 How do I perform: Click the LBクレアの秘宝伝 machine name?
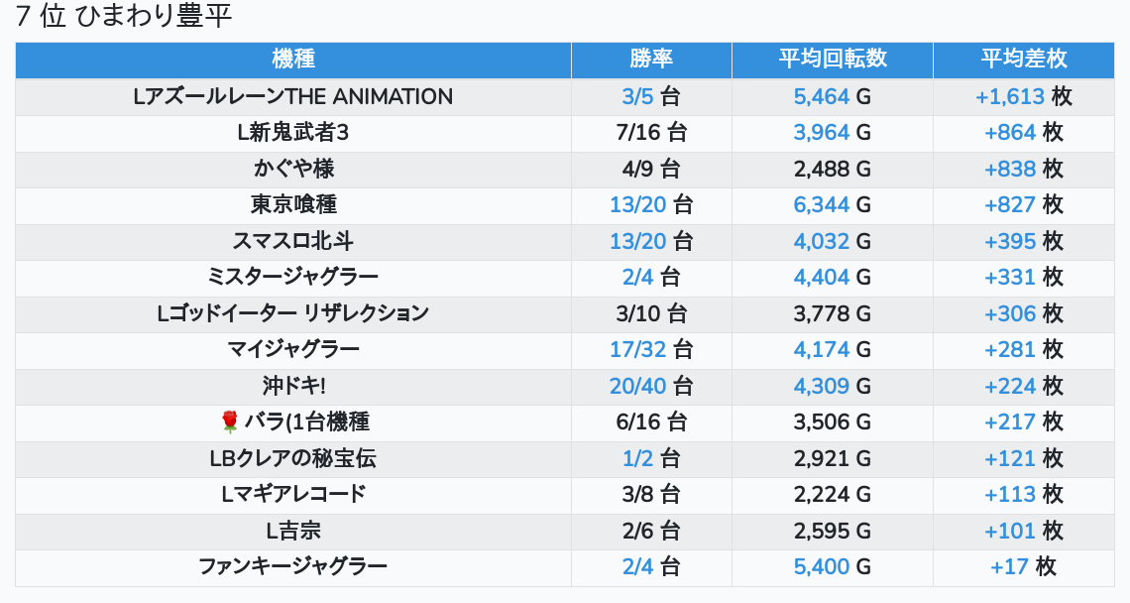tap(293, 459)
